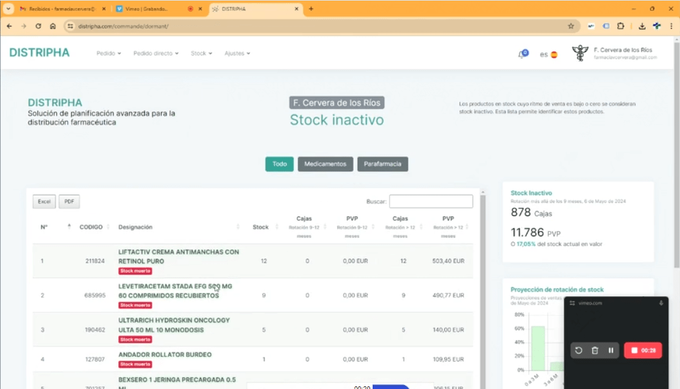
Task: Filter by Parafarmacia
Action: pyautogui.click(x=382, y=164)
